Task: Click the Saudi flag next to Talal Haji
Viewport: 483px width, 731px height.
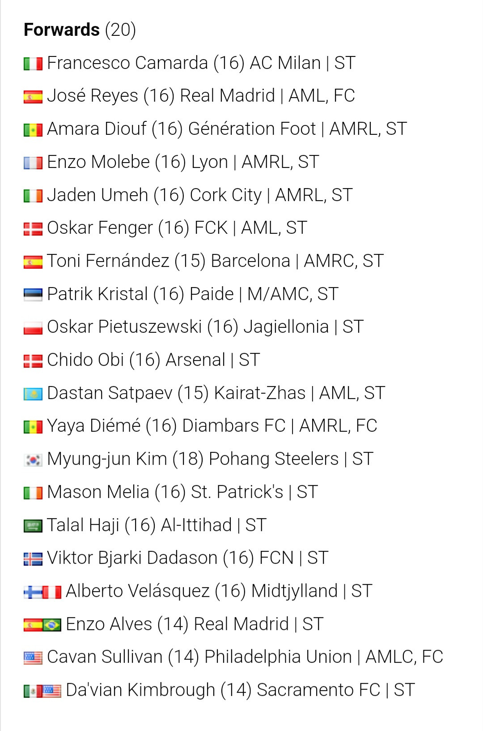Action: click(x=33, y=526)
